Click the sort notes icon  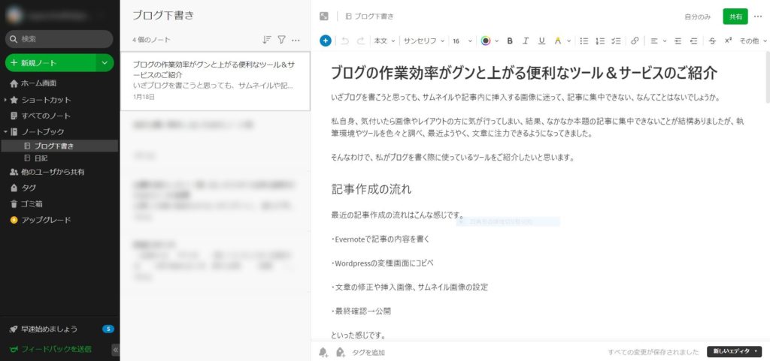(x=267, y=40)
